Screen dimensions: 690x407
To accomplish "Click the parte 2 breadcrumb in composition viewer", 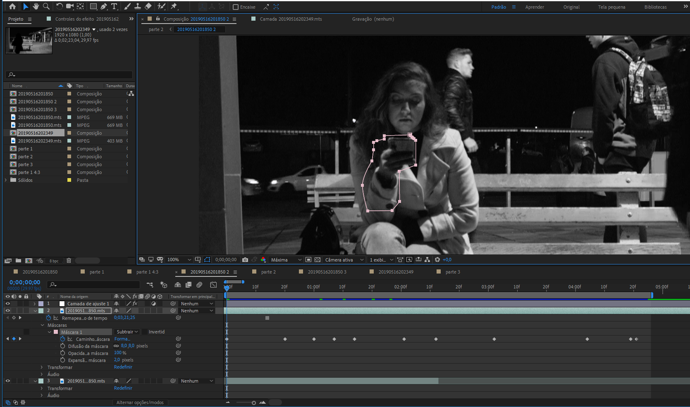I will tap(156, 29).
